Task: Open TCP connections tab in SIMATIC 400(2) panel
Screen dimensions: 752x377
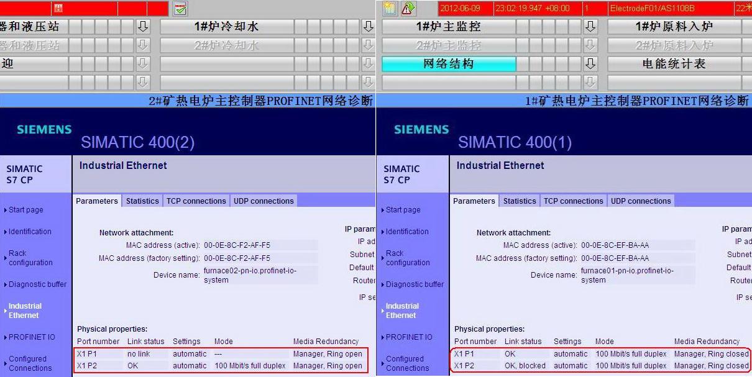Action: coord(196,201)
